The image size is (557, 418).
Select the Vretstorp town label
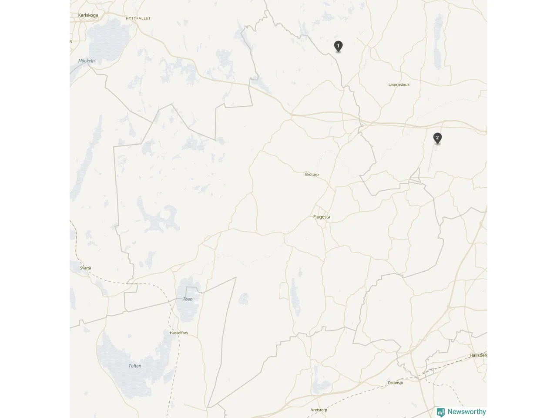coord(319,410)
